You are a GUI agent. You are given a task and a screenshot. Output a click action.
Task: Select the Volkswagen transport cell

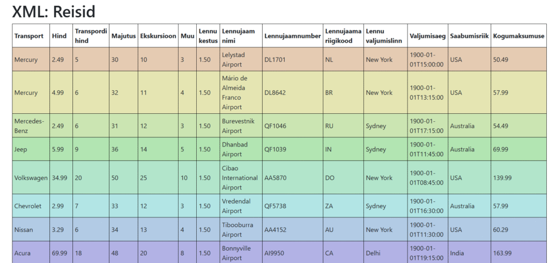point(31,178)
